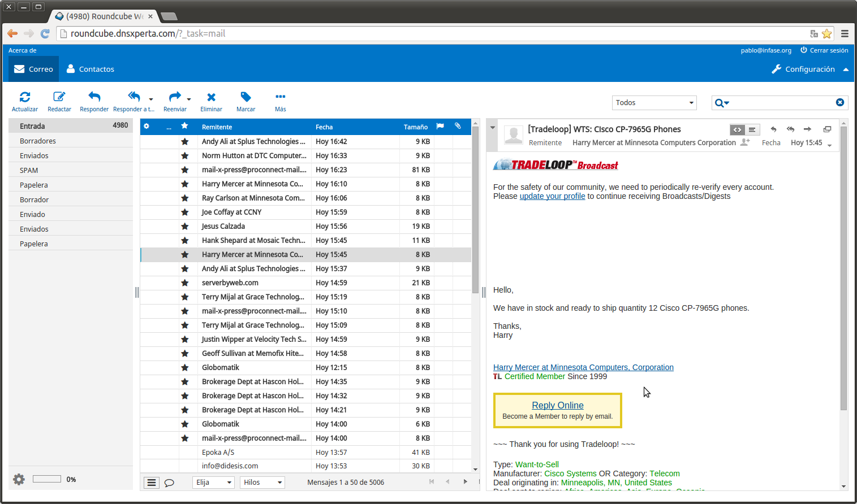
Task: Open the Todos filter dropdown
Action: pyautogui.click(x=654, y=102)
